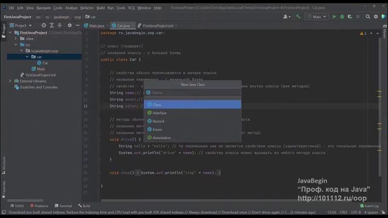The height and width of the screenshot is (218, 388).
Task: Open the Refactor menu
Action: (87, 8)
